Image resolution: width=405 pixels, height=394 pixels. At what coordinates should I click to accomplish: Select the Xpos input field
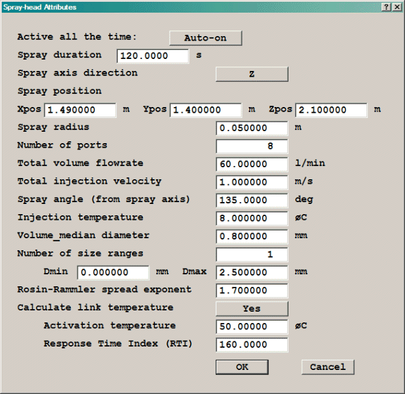click(80, 110)
